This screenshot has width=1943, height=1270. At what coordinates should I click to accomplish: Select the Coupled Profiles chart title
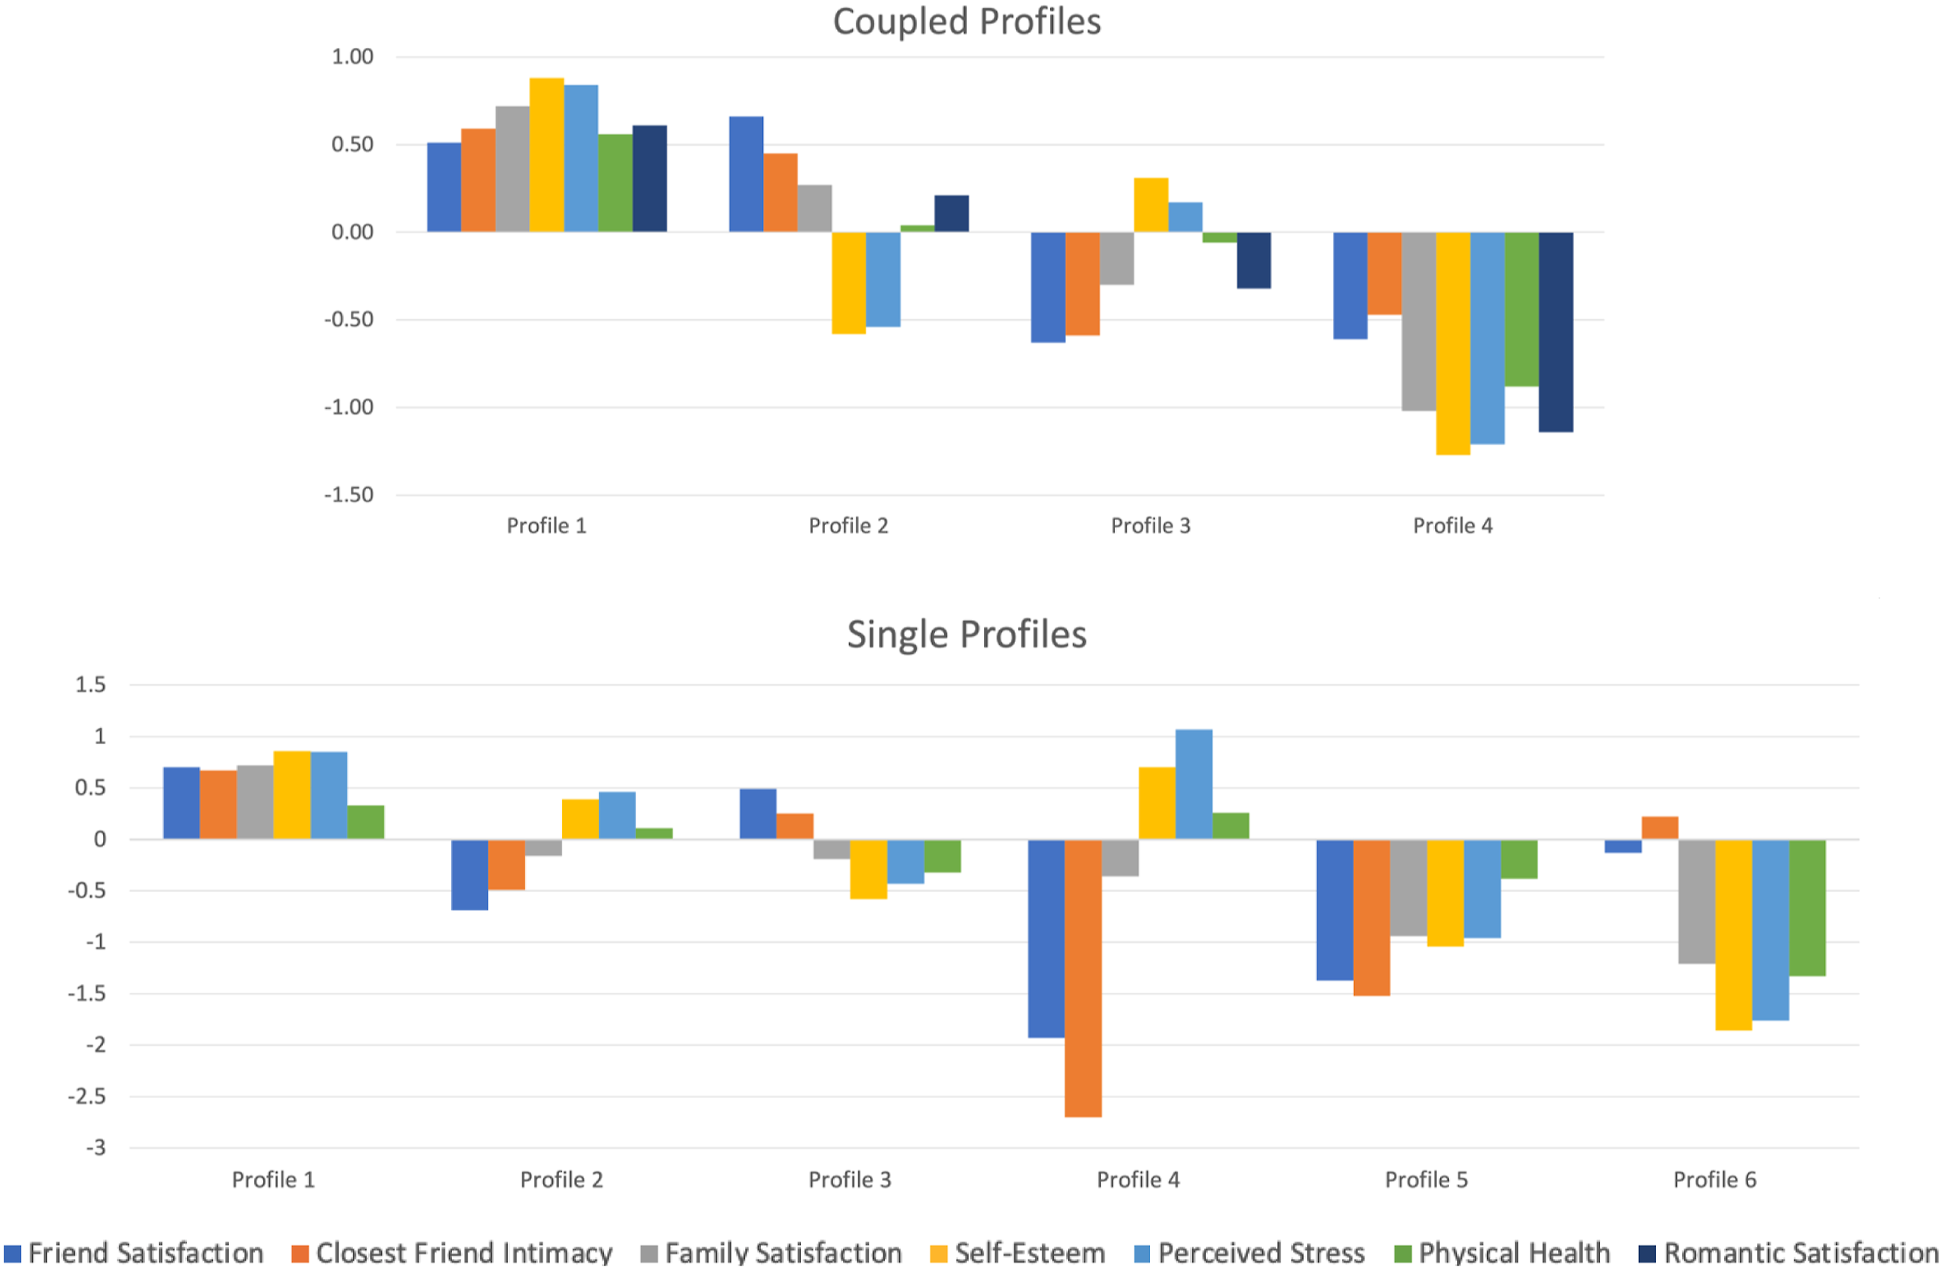tap(966, 21)
